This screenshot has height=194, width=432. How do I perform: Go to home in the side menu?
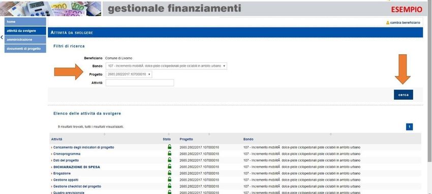[x=25, y=22]
